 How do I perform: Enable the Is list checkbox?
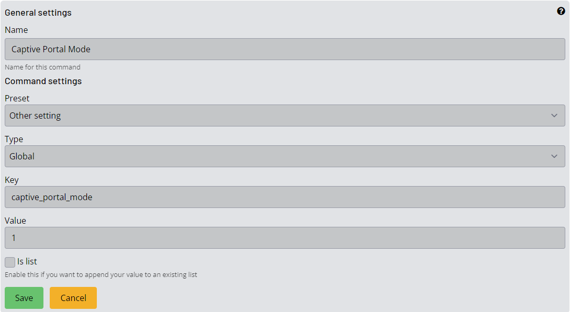tap(10, 262)
